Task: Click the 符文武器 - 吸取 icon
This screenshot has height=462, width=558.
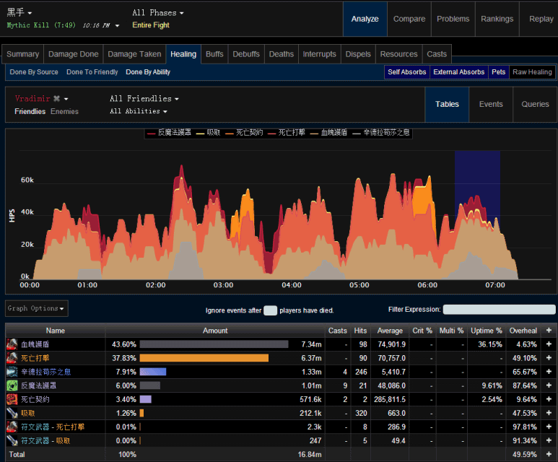Action: pos(12,440)
